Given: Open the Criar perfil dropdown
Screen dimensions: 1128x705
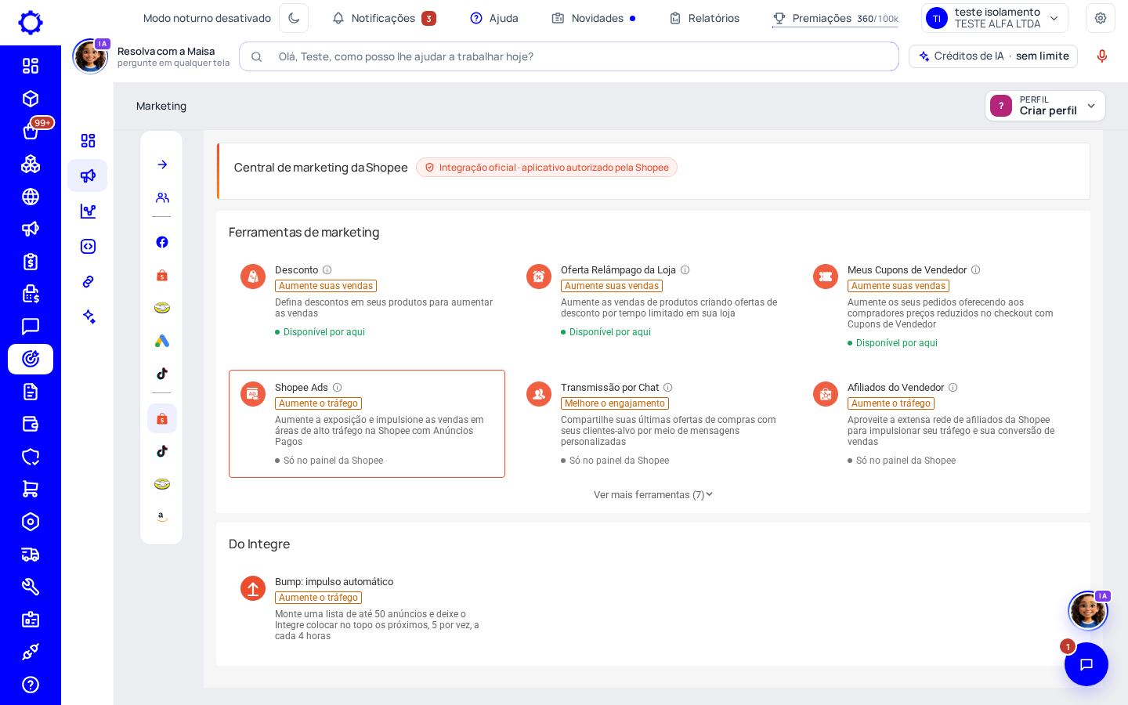Looking at the screenshot, I should pos(1045,106).
